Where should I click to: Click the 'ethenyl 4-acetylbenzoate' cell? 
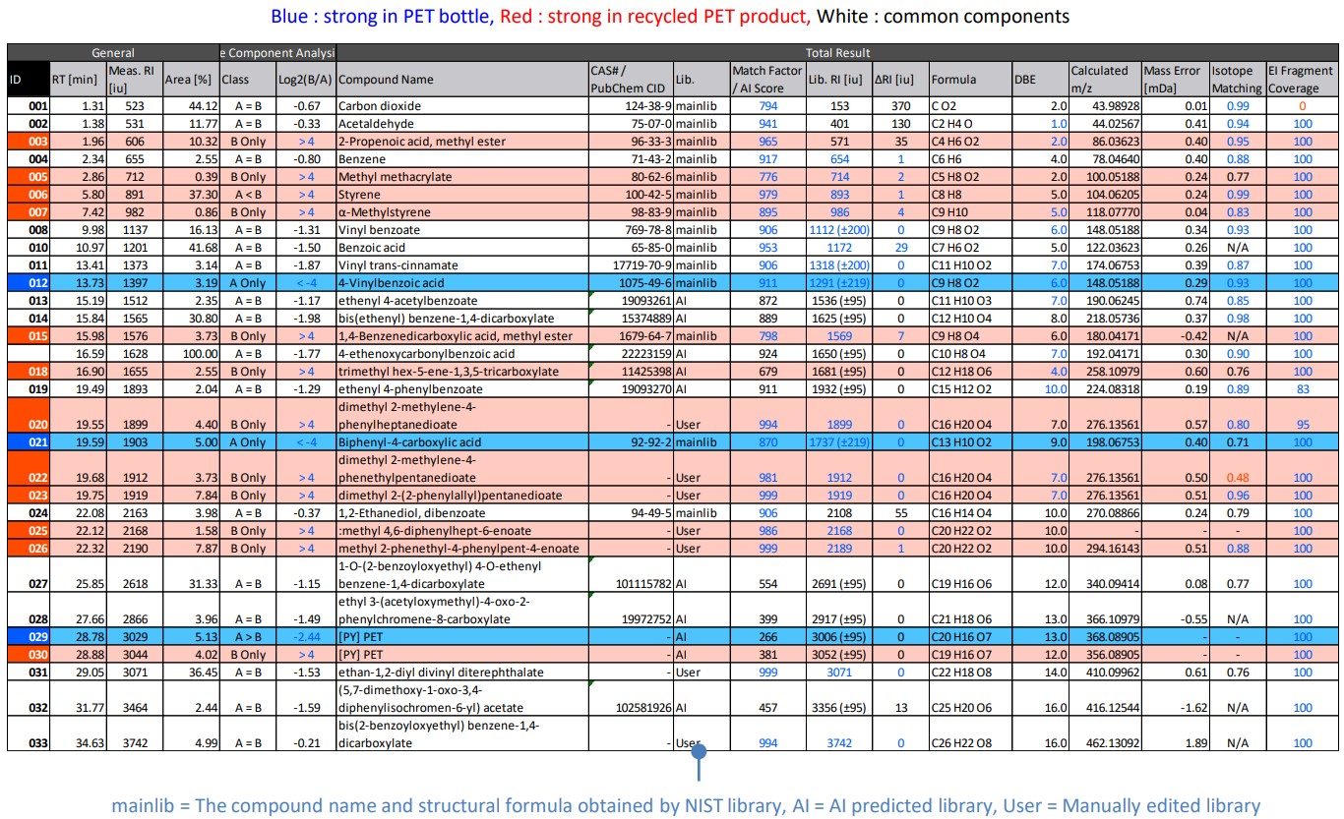tap(461, 300)
